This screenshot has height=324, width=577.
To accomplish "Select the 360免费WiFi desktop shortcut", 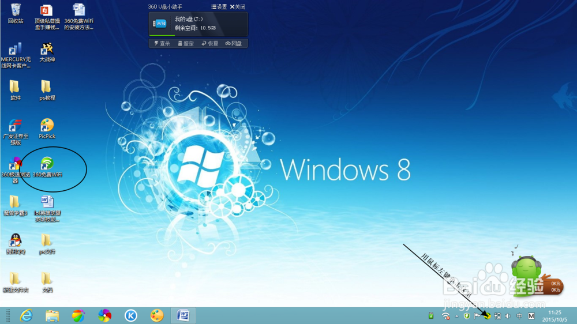I will click(x=47, y=167).
